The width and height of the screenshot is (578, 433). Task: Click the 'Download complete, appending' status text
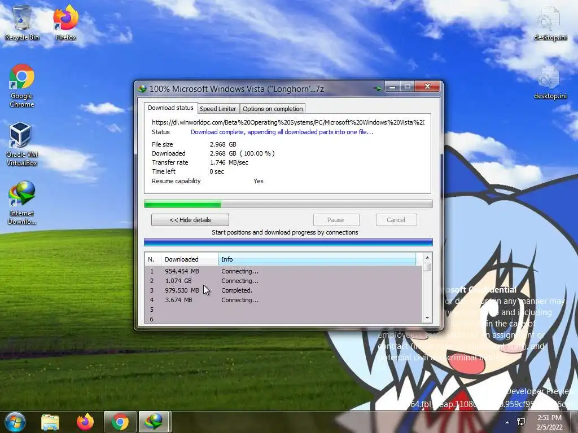[x=282, y=132]
